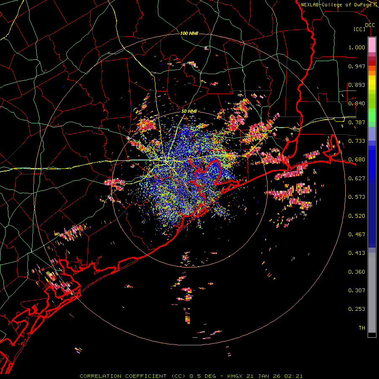
Task: Click the 50 NMI range ring label
Action: tap(189, 111)
